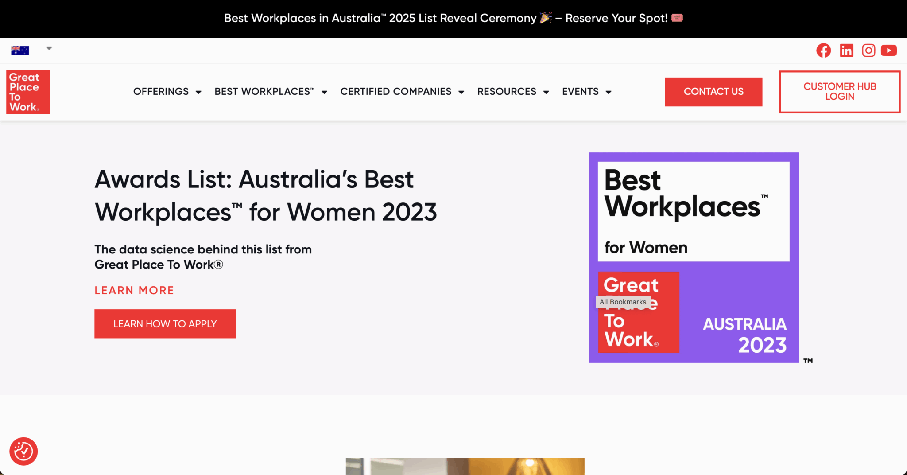The image size is (907, 475).
Task: Open the OFFERINGS nav item
Action: (x=161, y=92)
